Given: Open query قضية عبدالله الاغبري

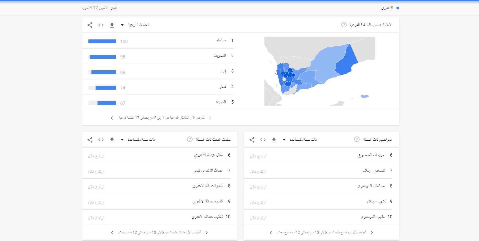Looking at the screenshot, I should click(x=208, y=186).
